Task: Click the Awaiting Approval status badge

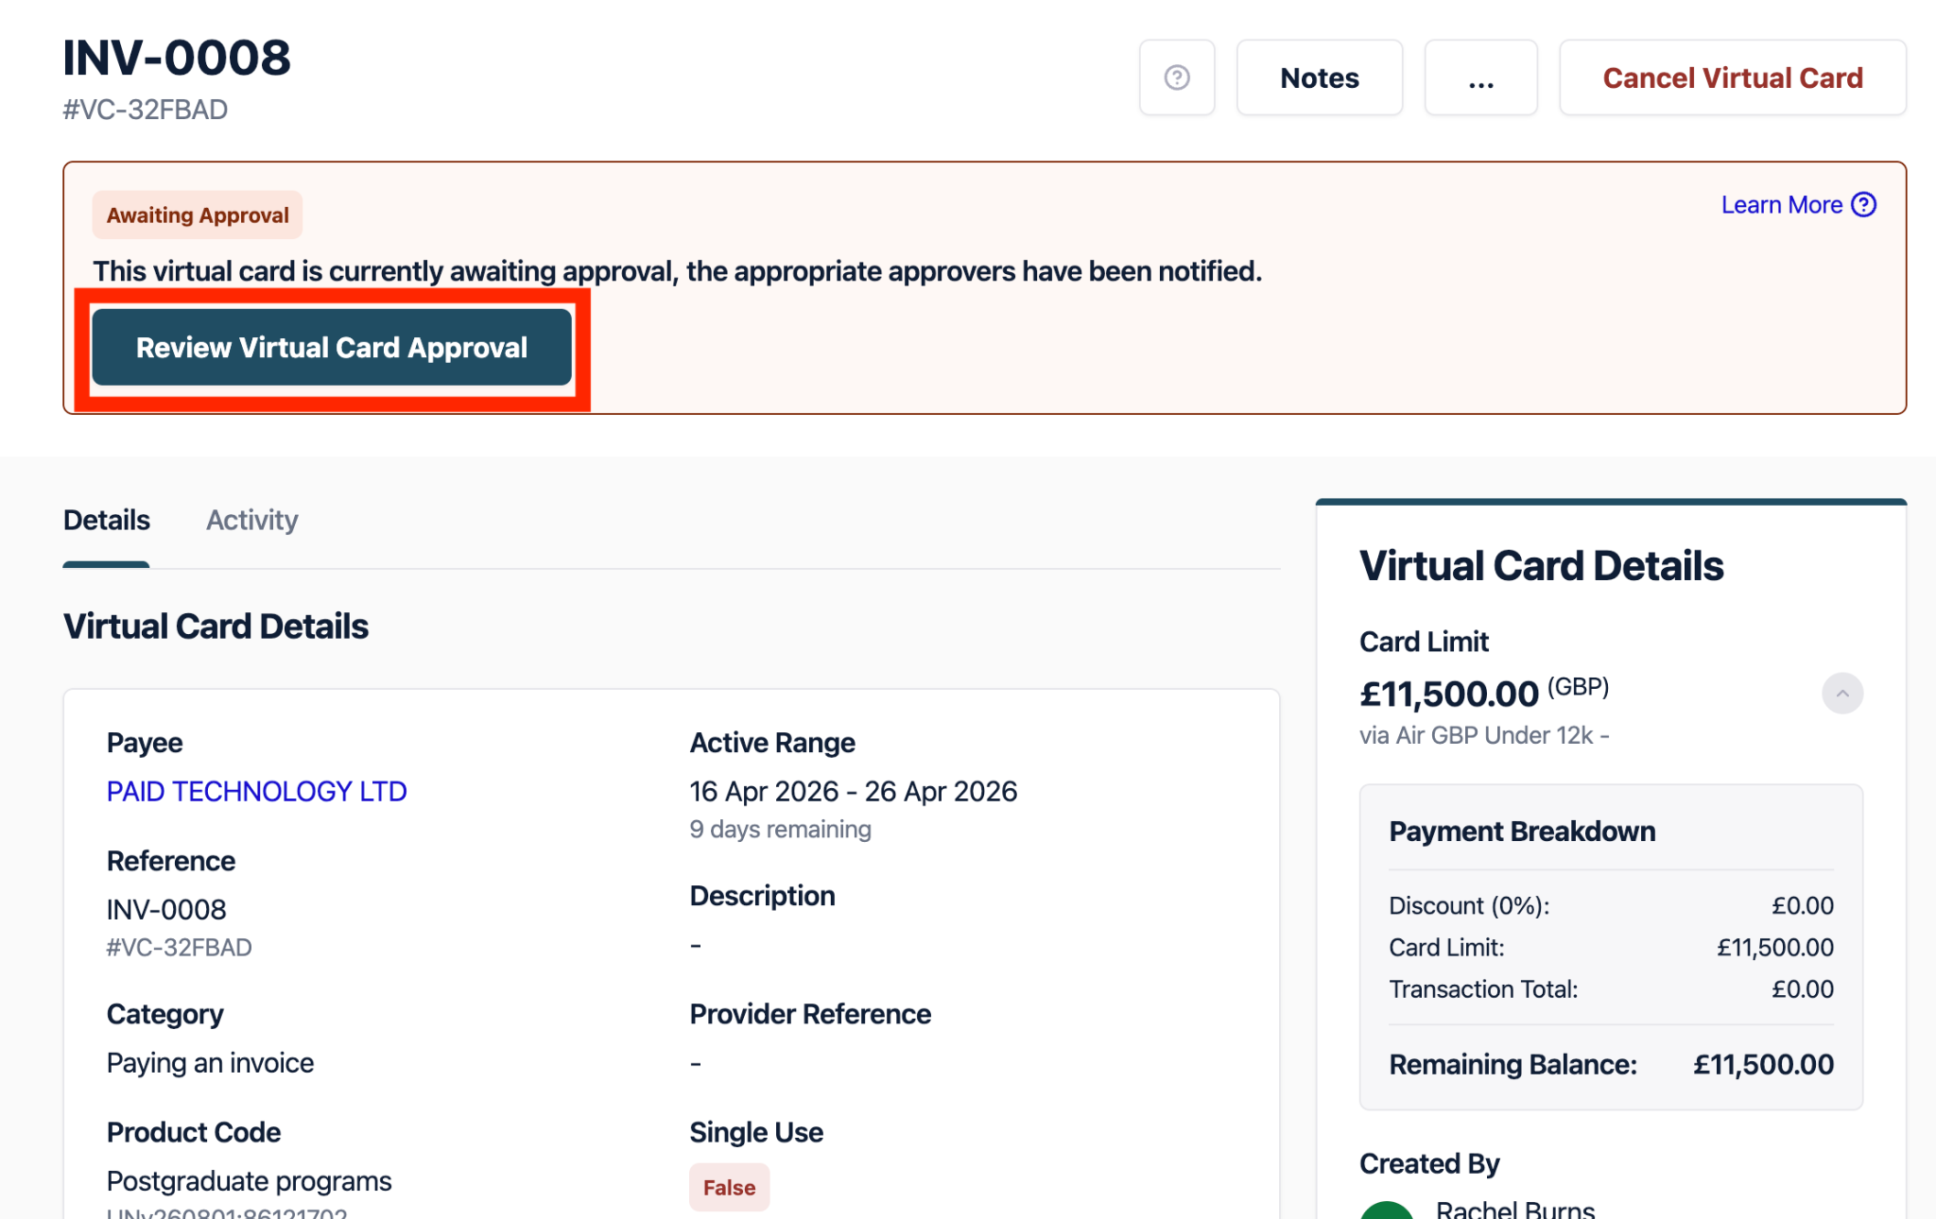Action: tap(198, 215)
